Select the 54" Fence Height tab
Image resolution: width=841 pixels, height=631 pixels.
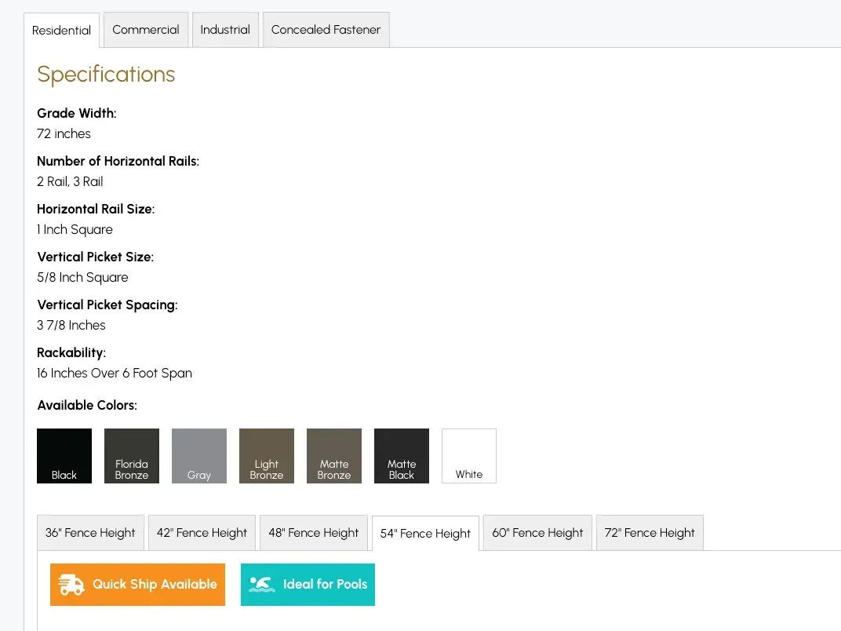tap(425, 534)
